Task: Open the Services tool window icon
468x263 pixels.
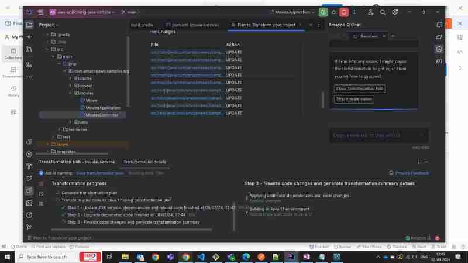Action: tap(29, 154)
